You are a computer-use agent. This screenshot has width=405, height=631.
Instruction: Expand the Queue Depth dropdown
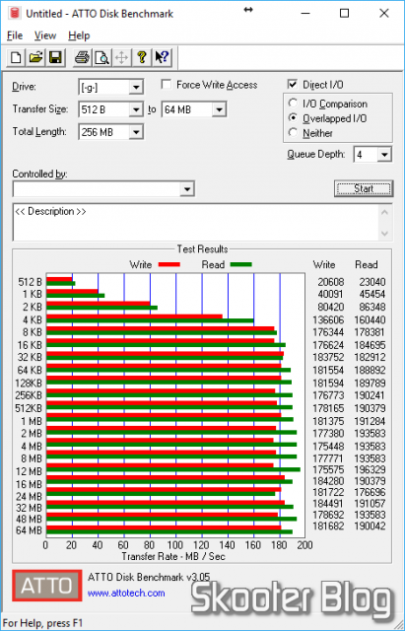point(384,155)
